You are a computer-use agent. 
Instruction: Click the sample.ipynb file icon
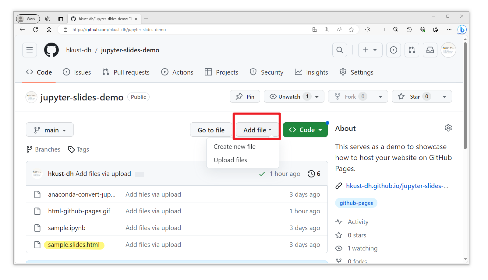(x=37, y=228)
